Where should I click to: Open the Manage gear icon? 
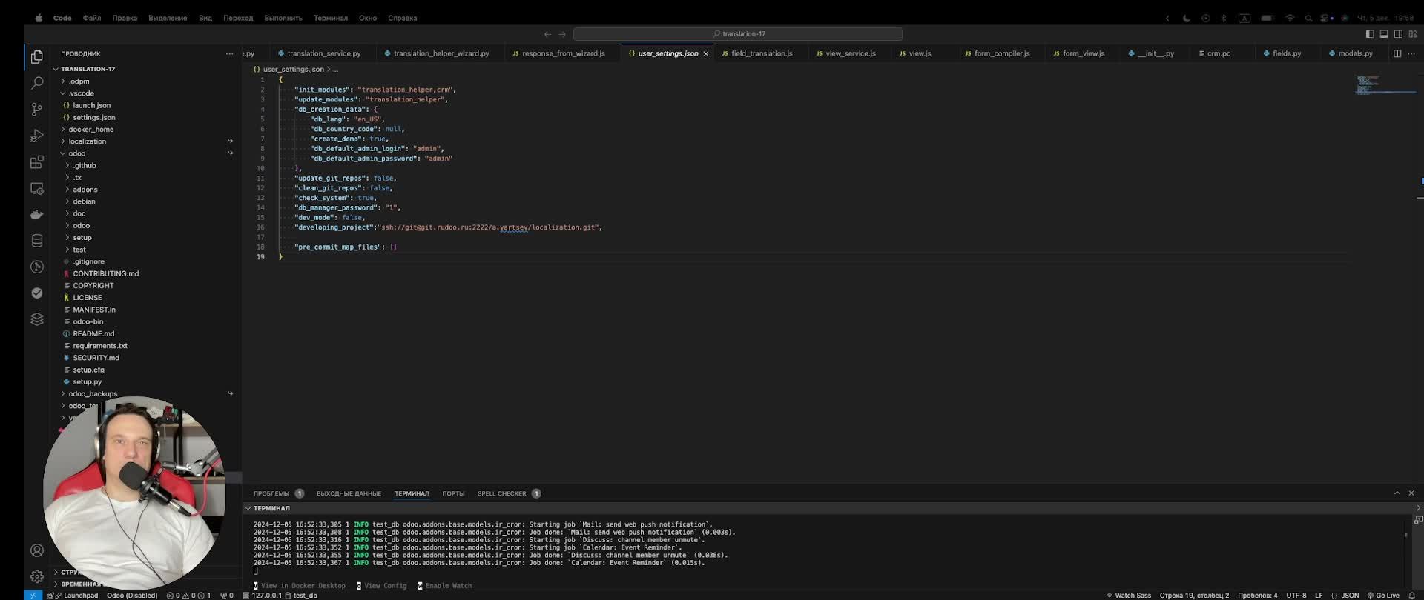pyautogui.click(x=37, y=576)
